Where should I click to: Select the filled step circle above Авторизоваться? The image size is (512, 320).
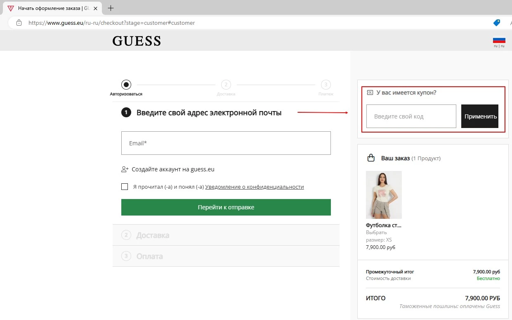click(x=125, y=84)
